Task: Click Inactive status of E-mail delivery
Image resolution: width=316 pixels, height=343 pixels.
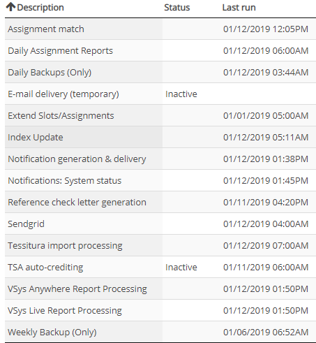Action: click(181, 94)
